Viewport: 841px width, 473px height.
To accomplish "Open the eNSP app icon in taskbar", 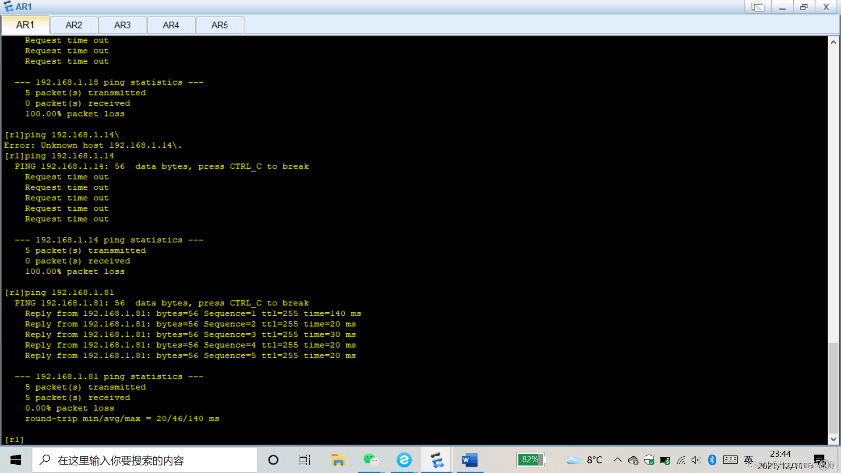I will 437,460.
